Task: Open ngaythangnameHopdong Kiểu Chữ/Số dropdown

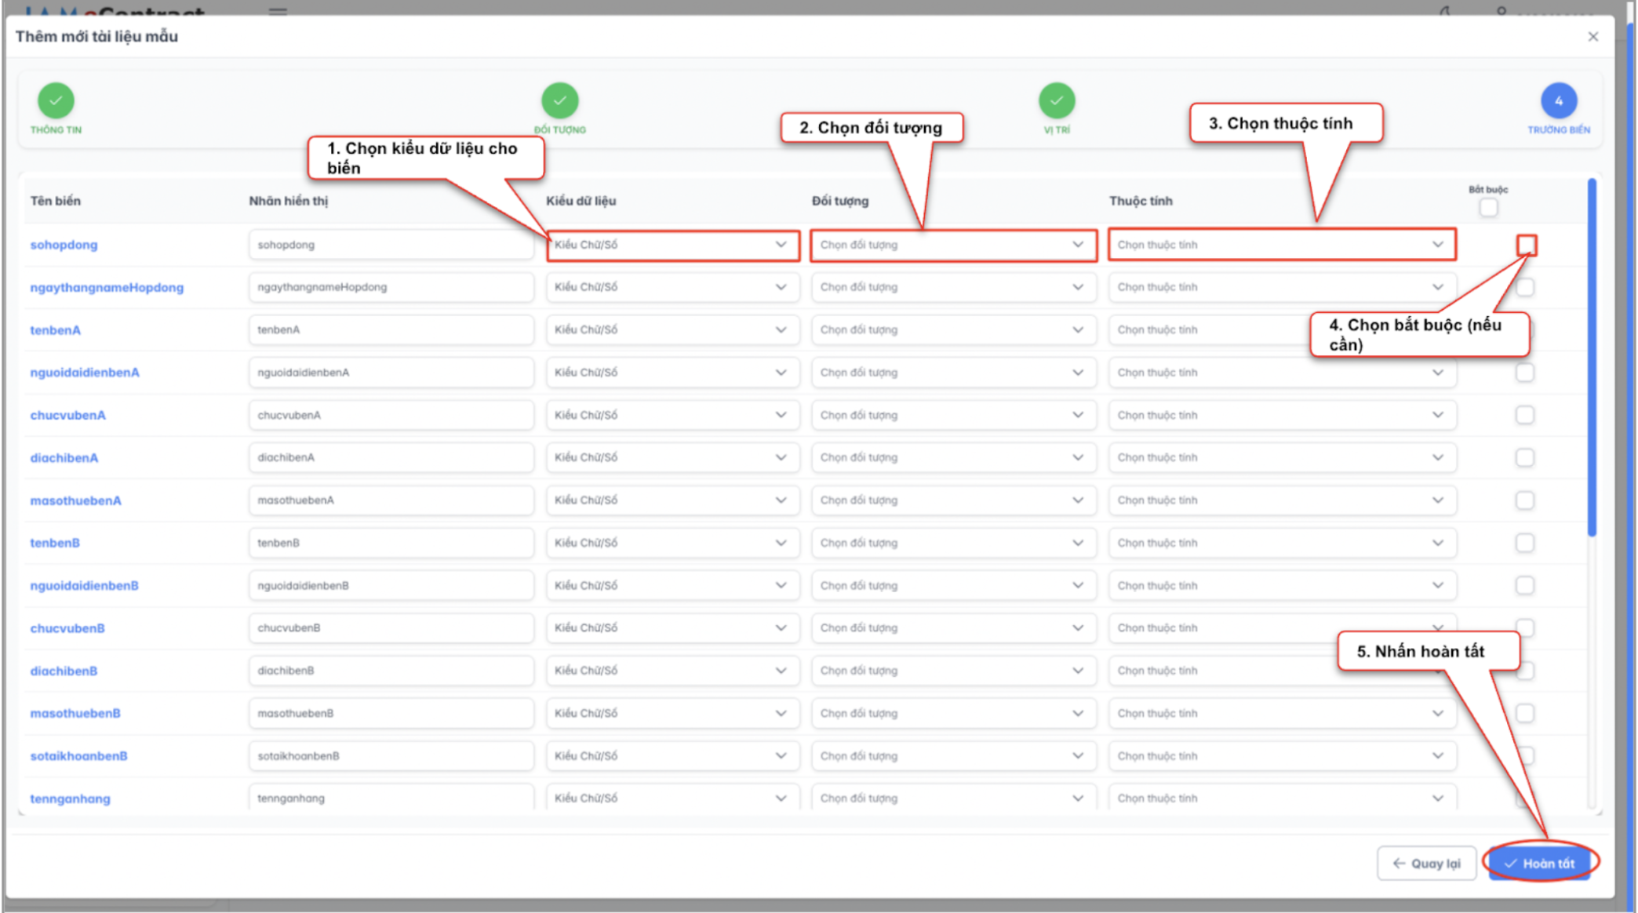Action: 667,287
